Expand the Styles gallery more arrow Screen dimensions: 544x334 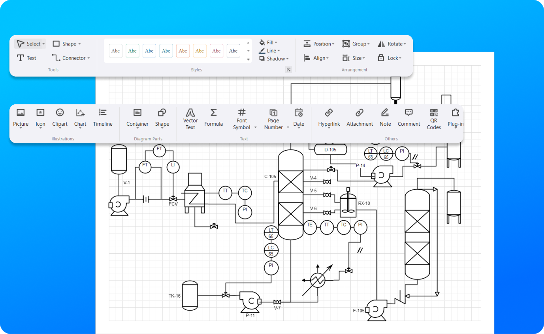248,59
